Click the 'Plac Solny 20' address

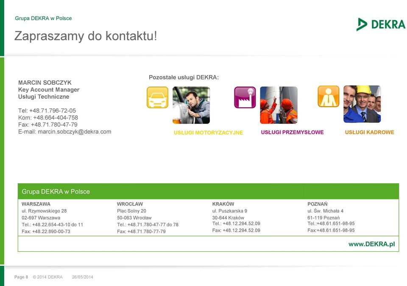(131, 211)
